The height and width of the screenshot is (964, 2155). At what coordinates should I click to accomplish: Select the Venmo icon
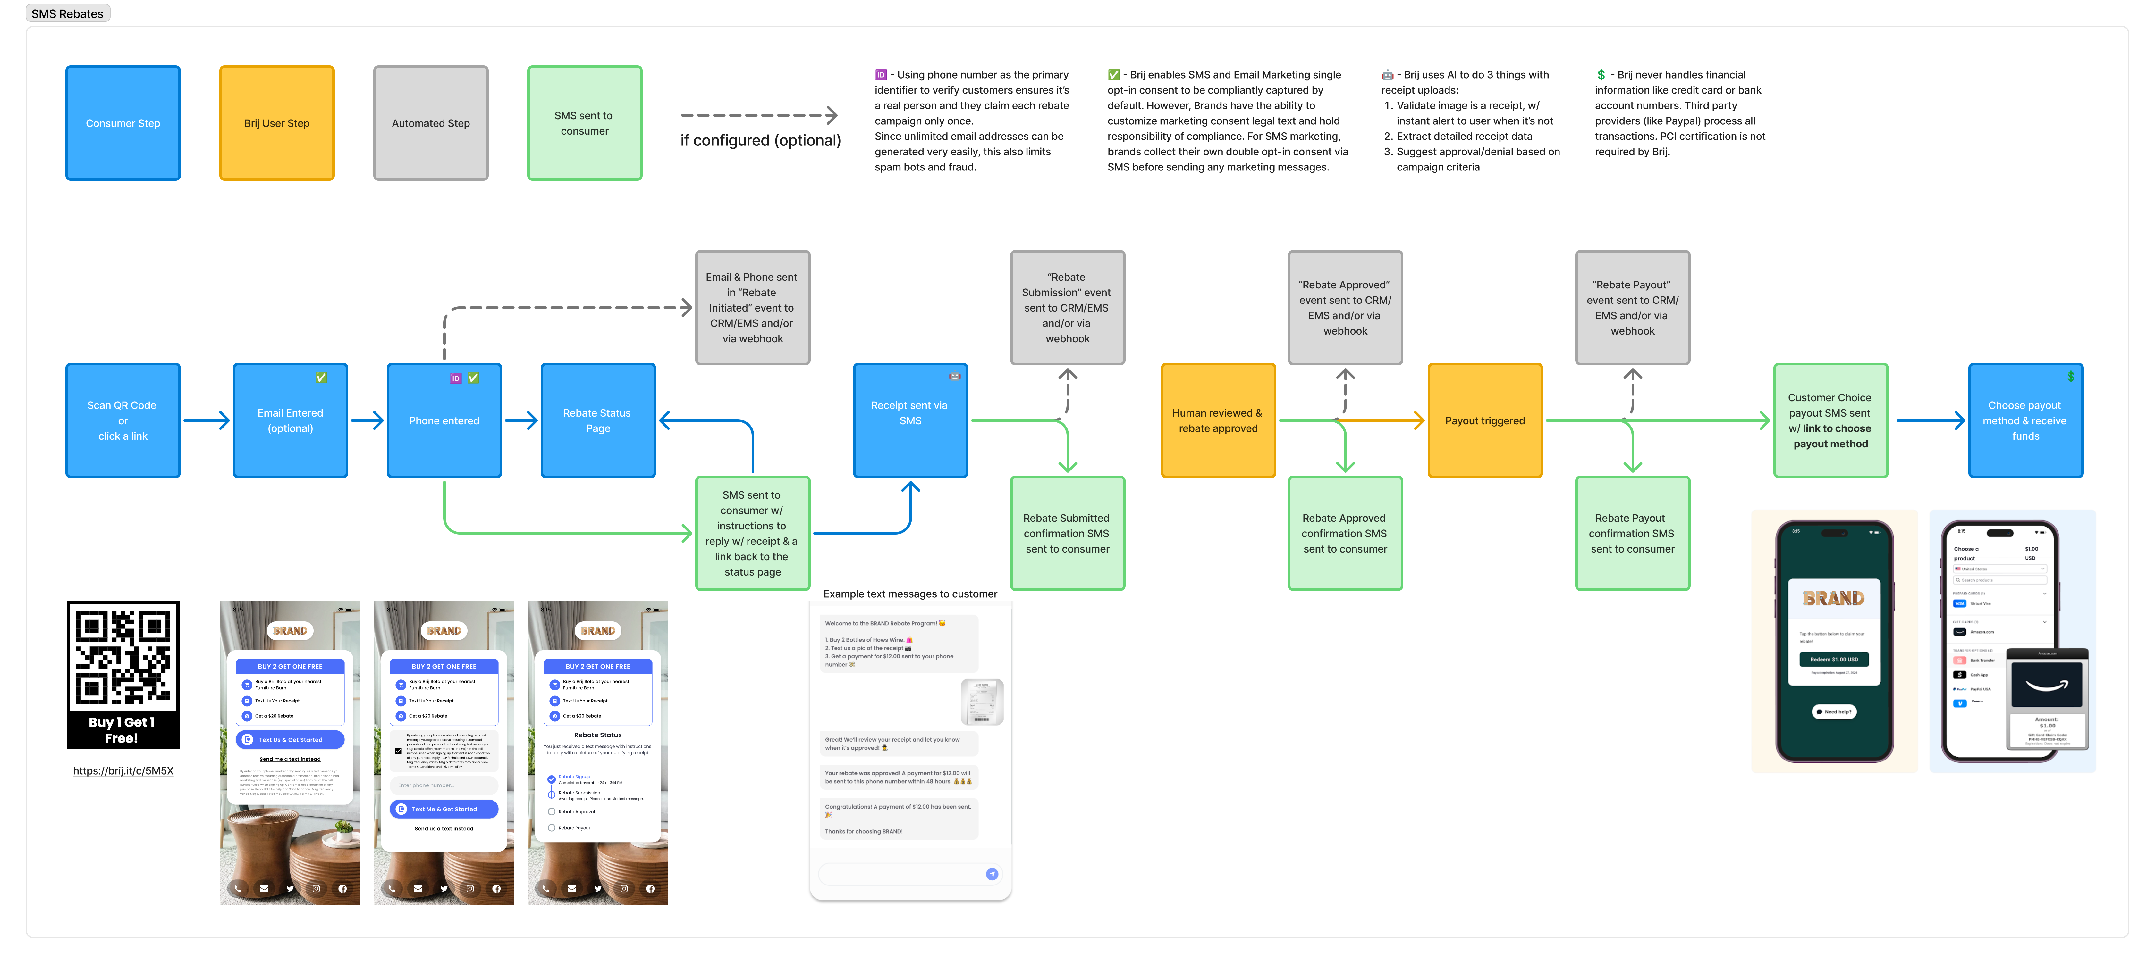coord(1960,703)
